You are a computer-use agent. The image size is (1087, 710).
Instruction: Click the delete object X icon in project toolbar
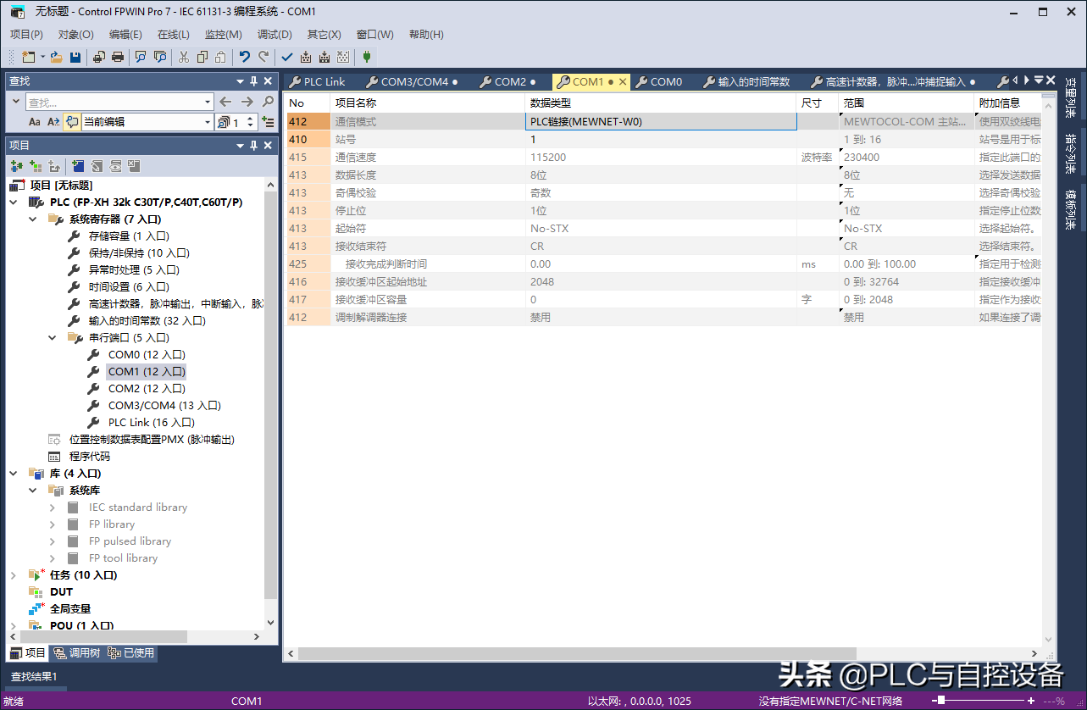point(134,166)
